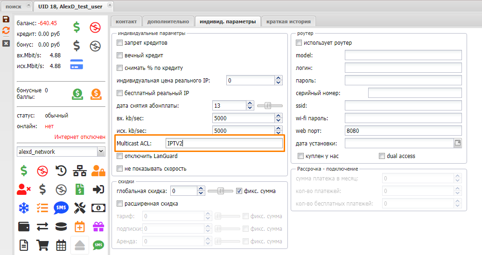
Task: Enable the 'запрет кредитов' checkbox
Action: click(120, 43)
